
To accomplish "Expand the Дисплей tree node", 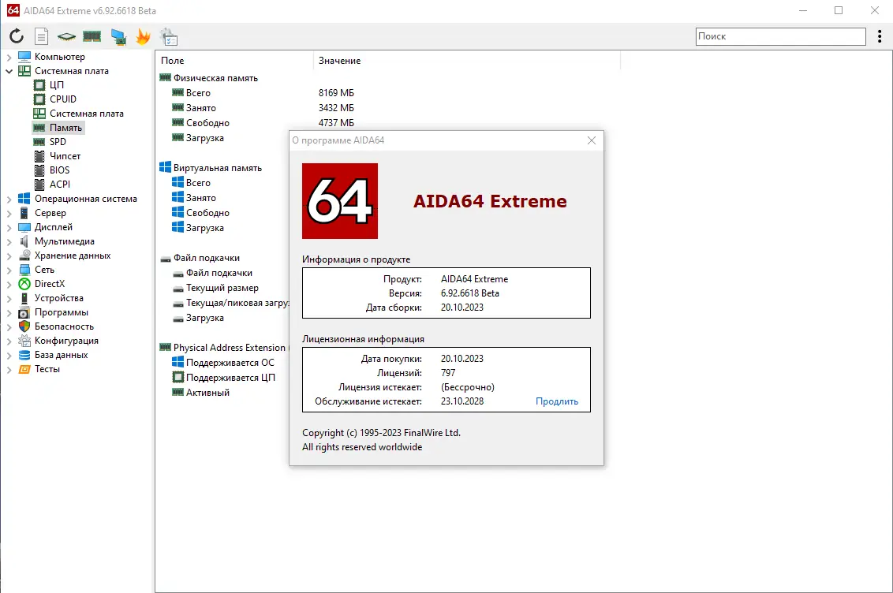I will coord(9,228).
